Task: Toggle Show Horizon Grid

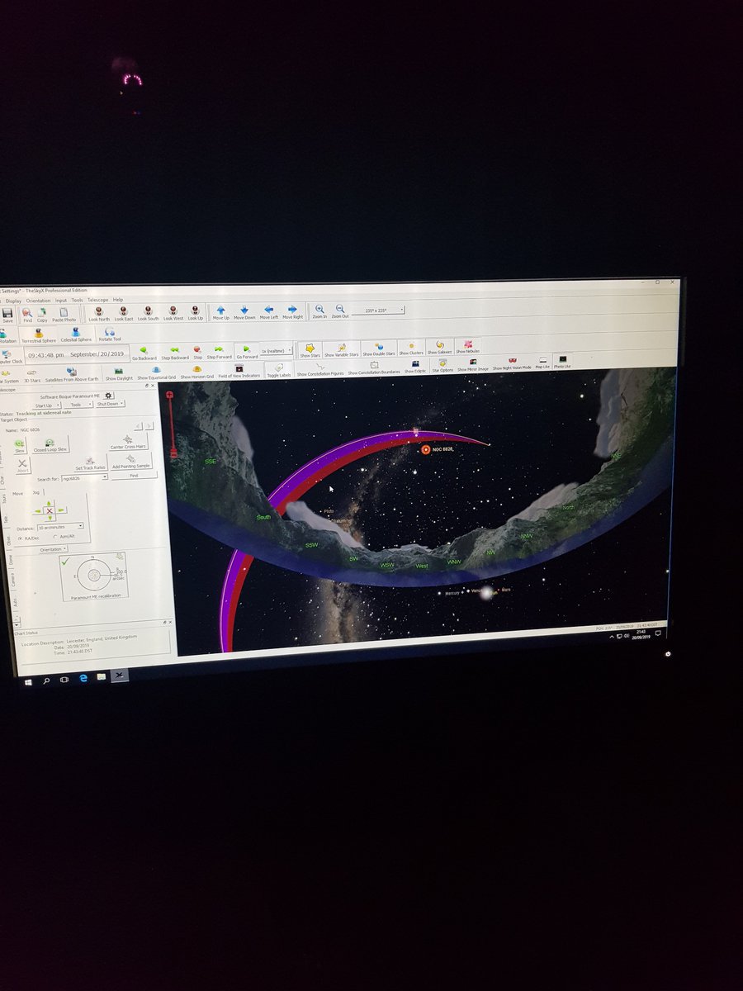Action: (x=197, y=372)
